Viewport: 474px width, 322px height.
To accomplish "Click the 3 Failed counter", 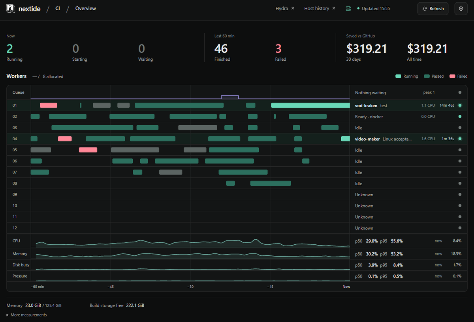I will pos(281,52).
